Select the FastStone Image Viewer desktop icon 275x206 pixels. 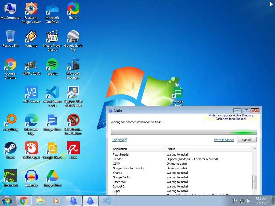(x=31, y=13)
